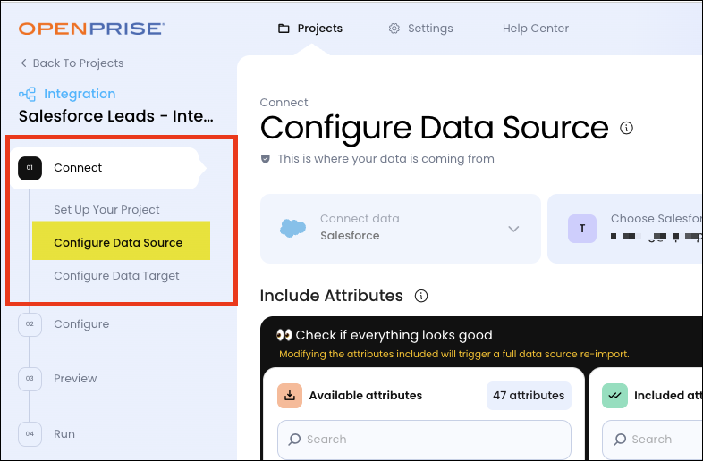Click the magnifier icon in Available attributes search
Image resolution: width=703 pixels, height=461 pixels.
[294, 440]
